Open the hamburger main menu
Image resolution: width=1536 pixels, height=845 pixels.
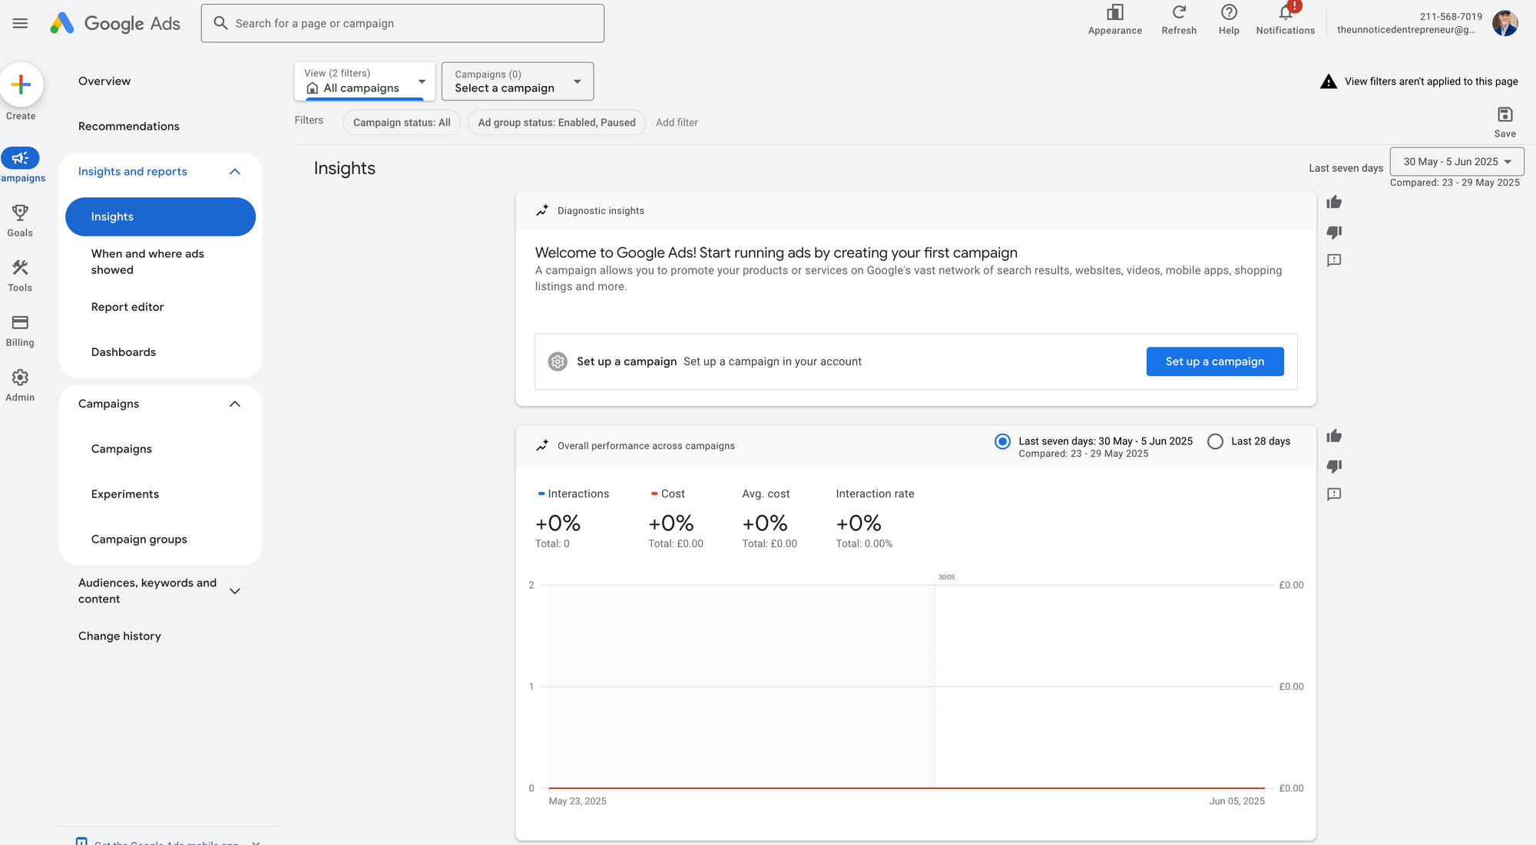21,23
